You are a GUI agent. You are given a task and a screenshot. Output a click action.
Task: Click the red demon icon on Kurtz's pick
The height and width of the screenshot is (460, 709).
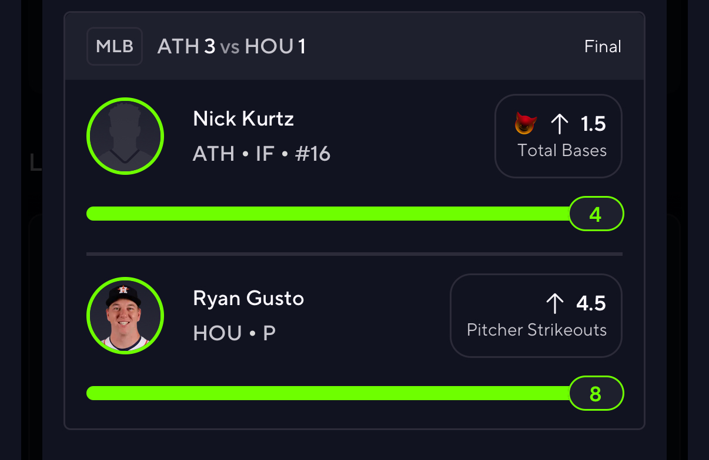(525, 123)
